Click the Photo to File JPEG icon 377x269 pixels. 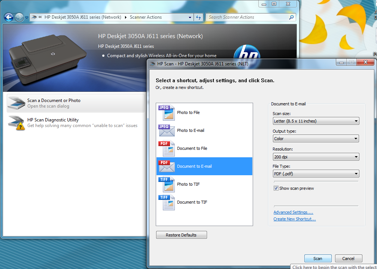click(x=167, y=112)
